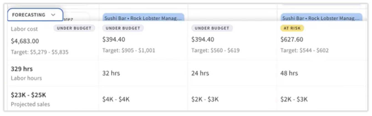The image size is (372, 116).
Task: Click UNDER BUDGET badge above Target $560 - $619
Action: (x=212, y=28)
